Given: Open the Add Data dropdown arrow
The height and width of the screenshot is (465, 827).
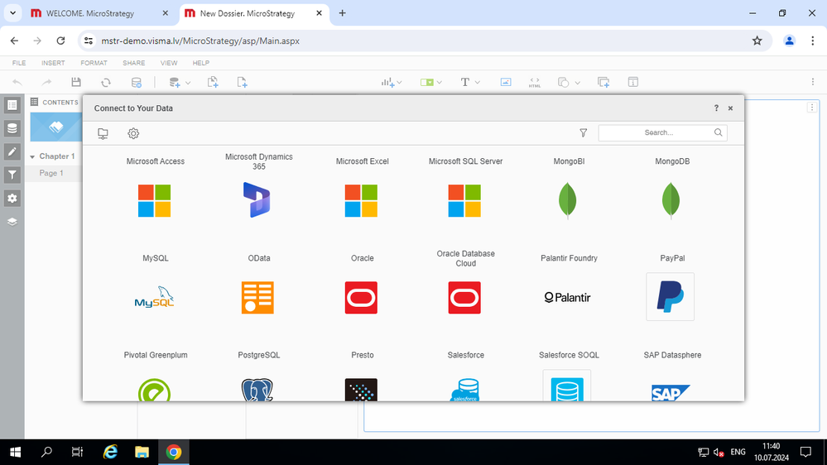Looking at the screenshot, I should (188, 83).
